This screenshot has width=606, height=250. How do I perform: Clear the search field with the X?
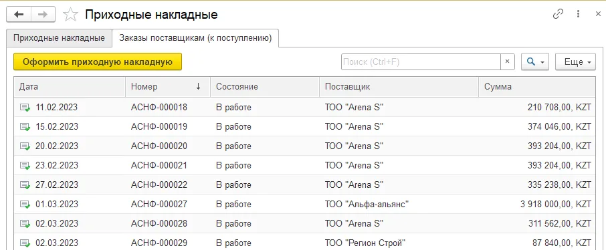pos(508,61)
